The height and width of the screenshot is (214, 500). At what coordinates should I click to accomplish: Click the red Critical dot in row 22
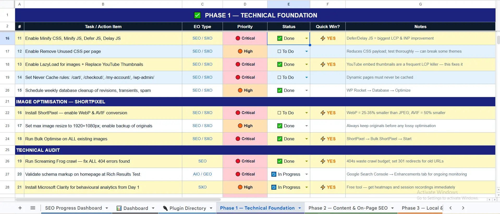click(238, 113)
